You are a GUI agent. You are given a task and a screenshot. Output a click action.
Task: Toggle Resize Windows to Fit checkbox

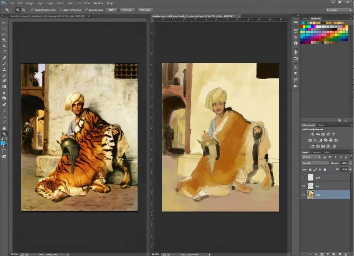tap(32, 10)
